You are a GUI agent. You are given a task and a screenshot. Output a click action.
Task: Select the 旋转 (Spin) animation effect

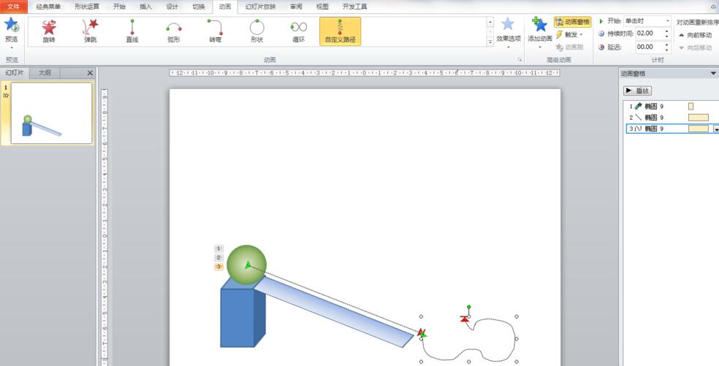[49, 31]
